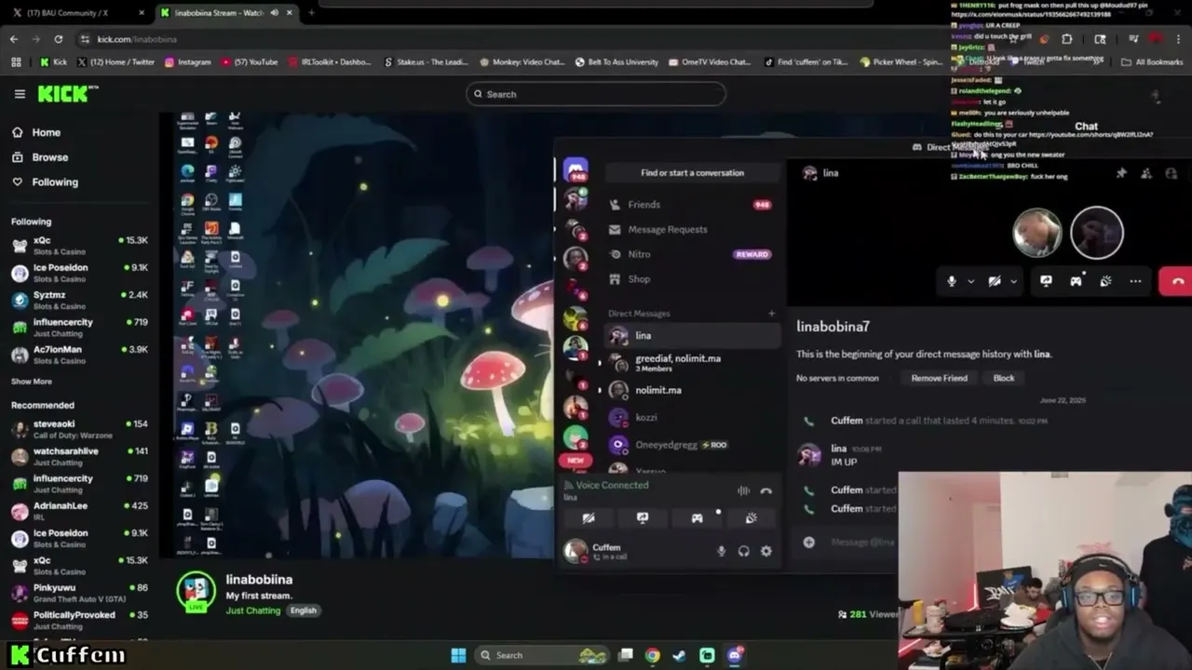Open the Kick sidebar hamburger menu
Viewport: 1192px width, 670px height.
pos(20,94)
